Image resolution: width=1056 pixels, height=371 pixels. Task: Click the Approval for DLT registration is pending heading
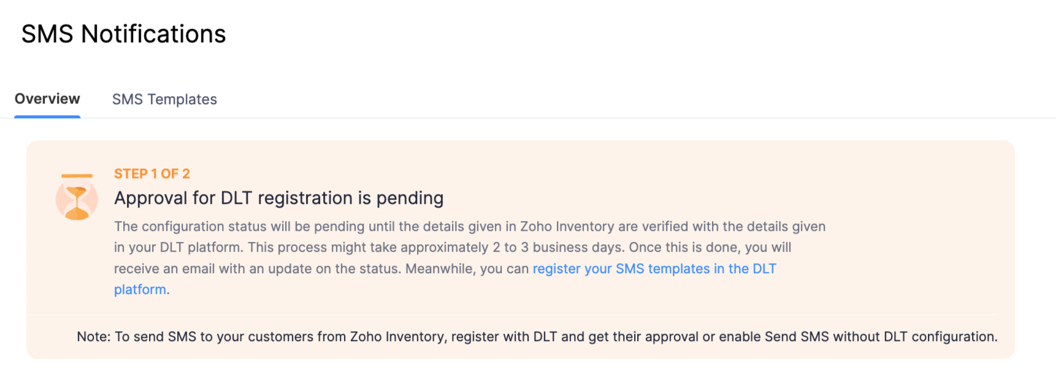click(x=278, y=198)
